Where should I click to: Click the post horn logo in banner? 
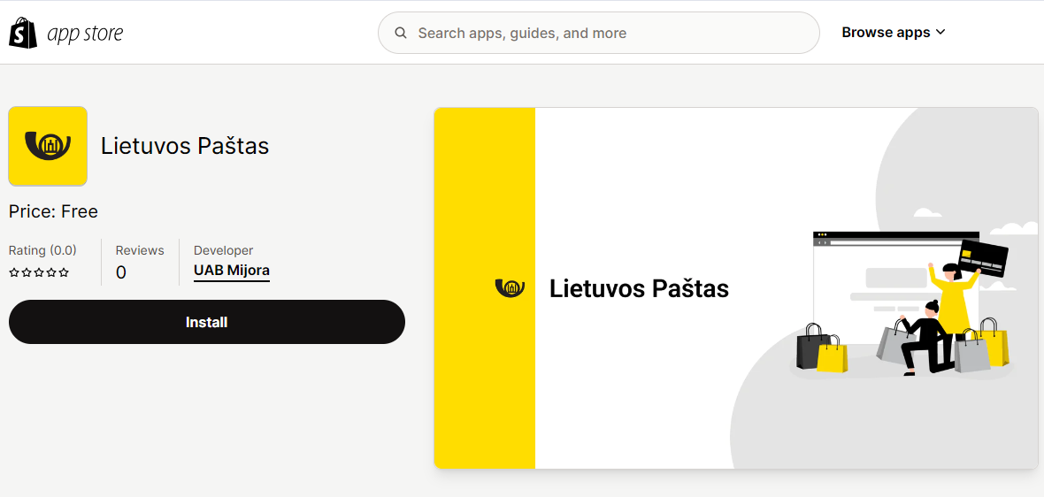pyautogui.click(x=510, y=288)
